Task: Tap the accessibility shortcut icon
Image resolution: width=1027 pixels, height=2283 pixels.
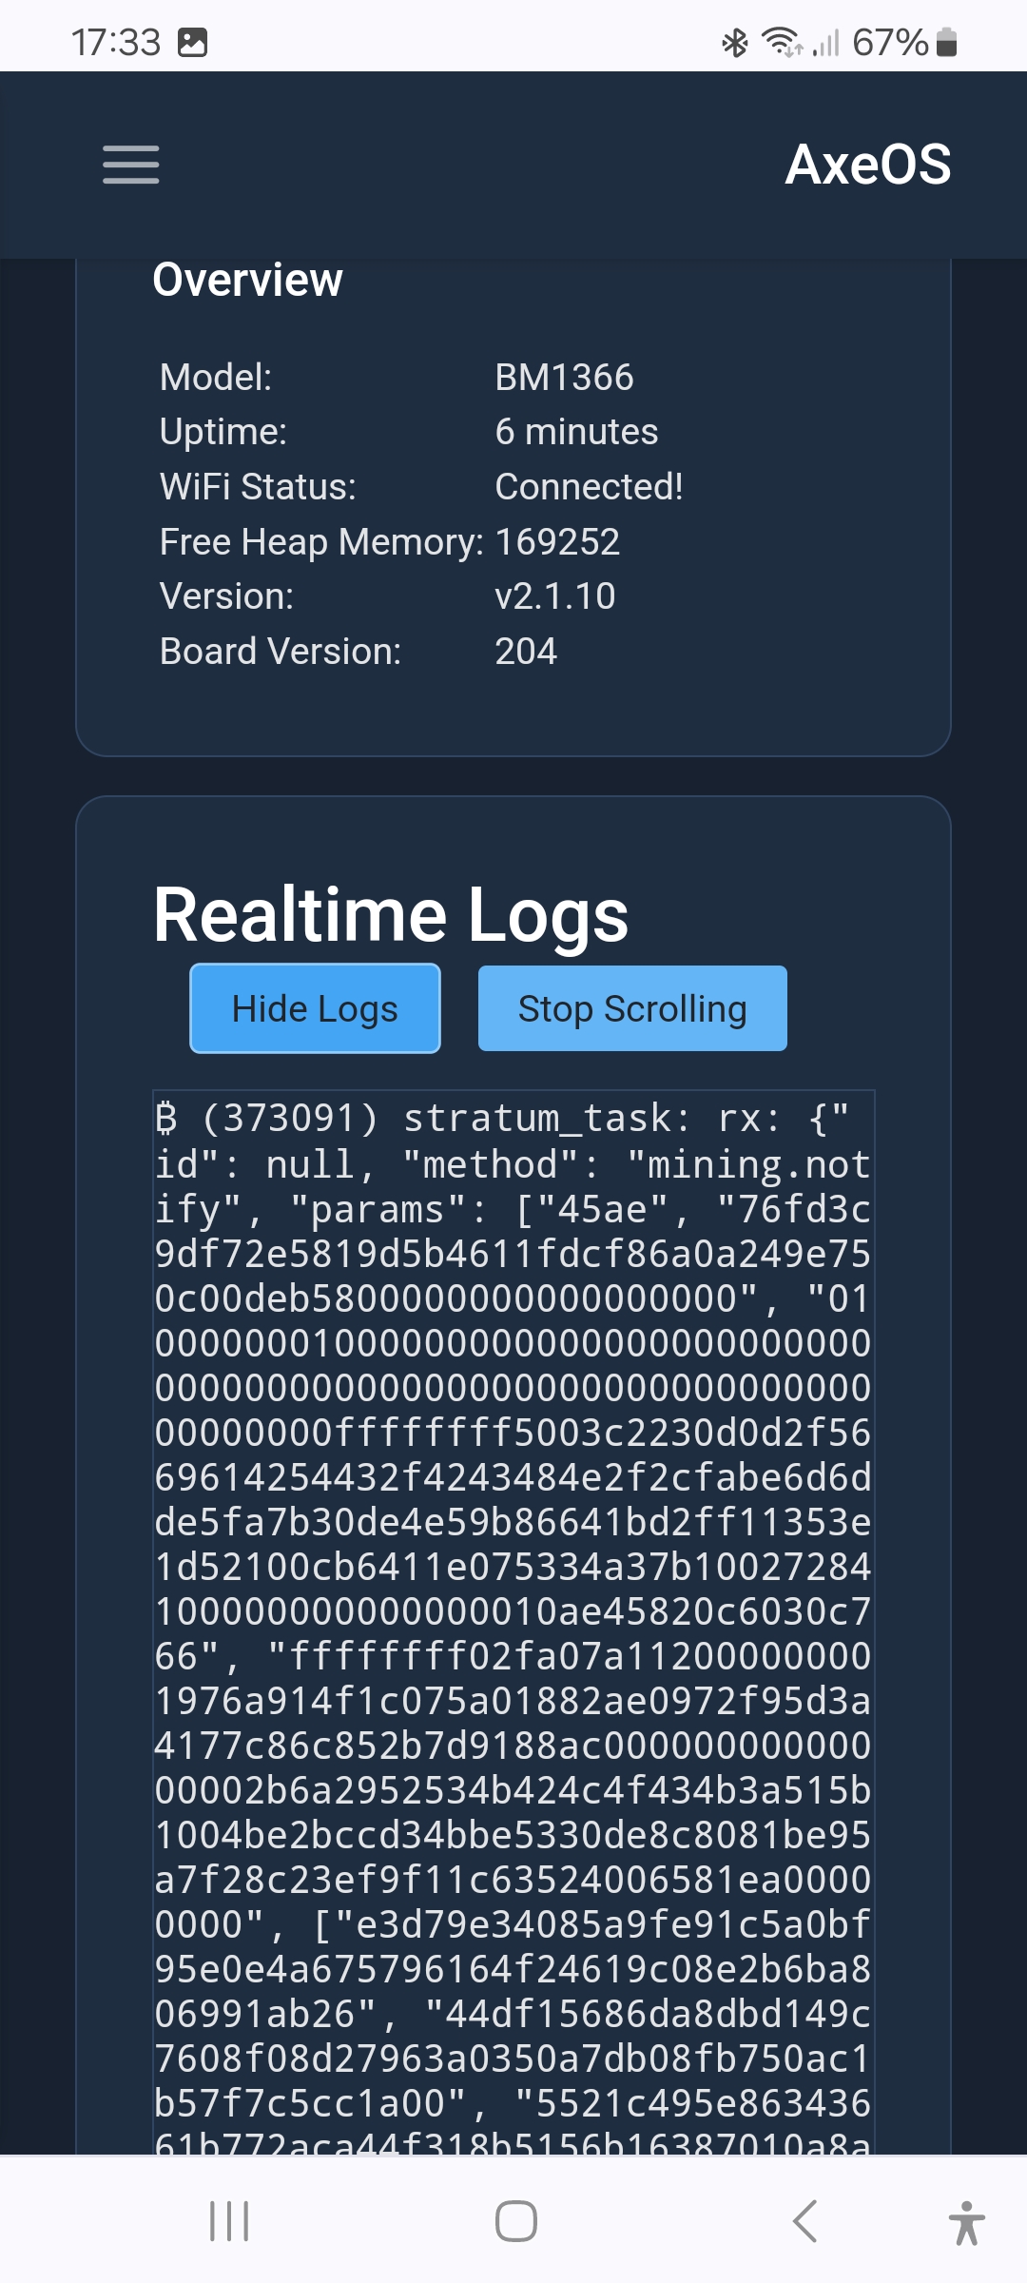Action: pyautogui.click(x=967, y=2222)
